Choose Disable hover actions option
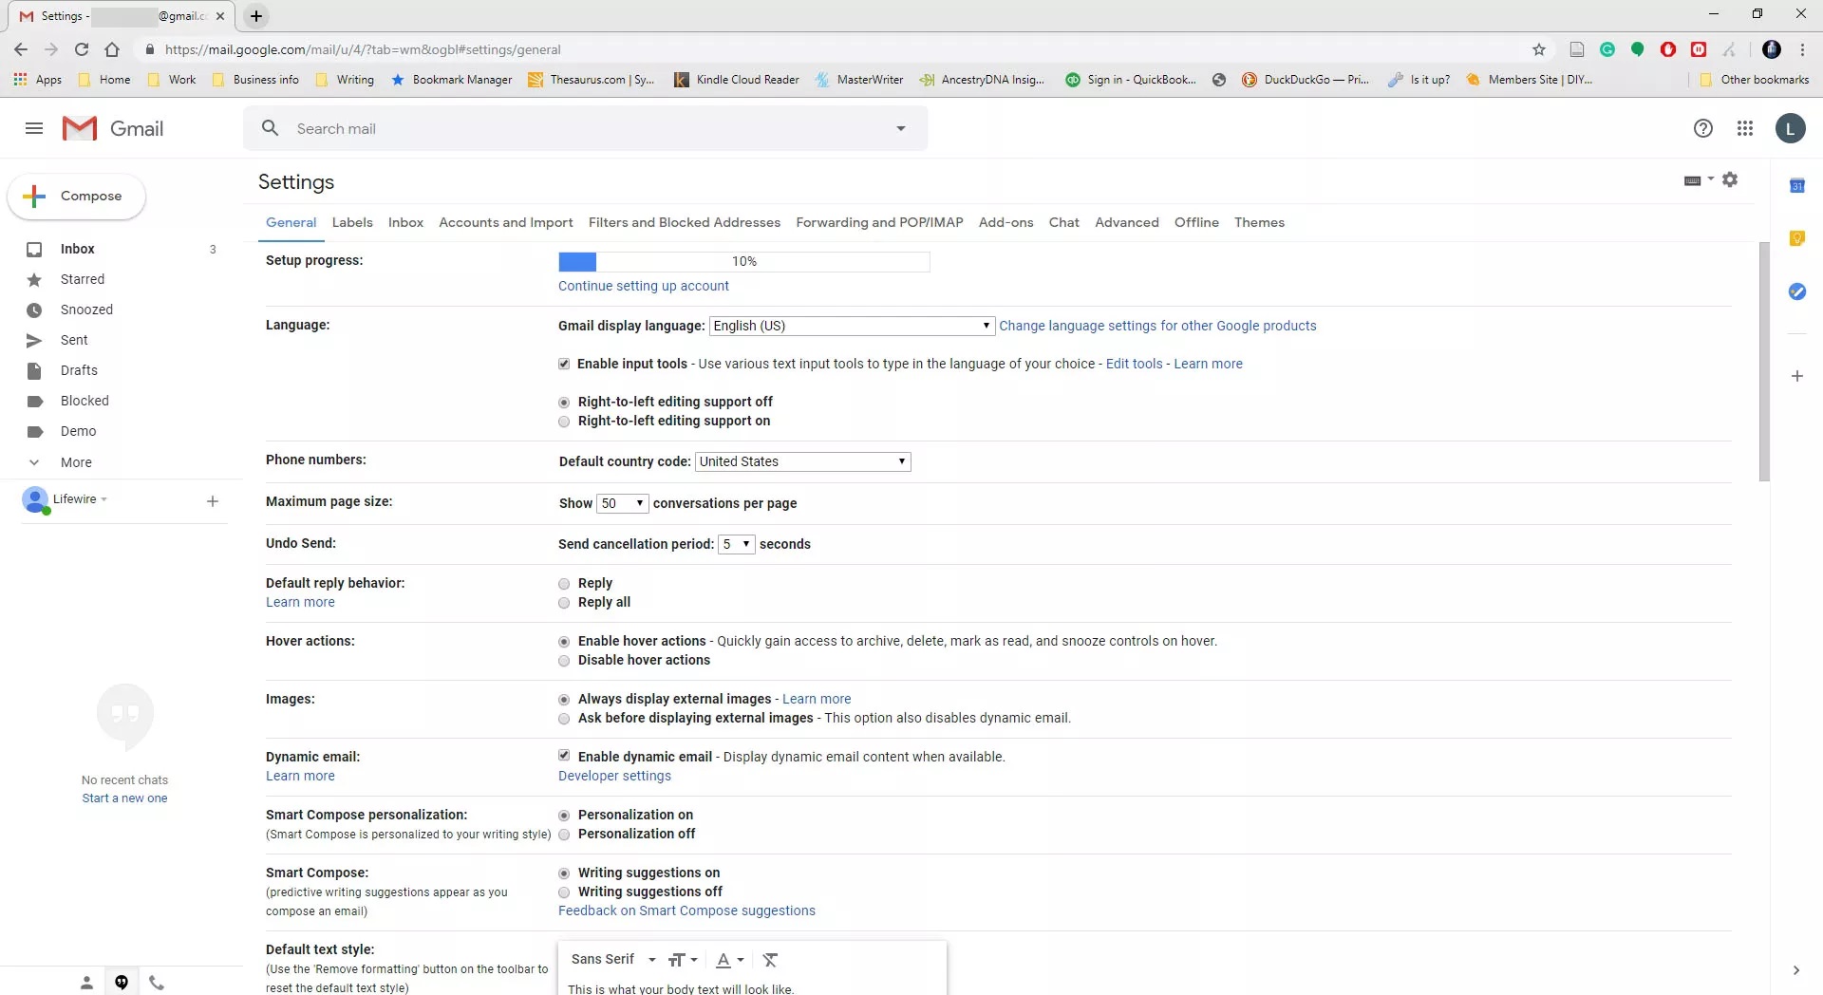 564,661
